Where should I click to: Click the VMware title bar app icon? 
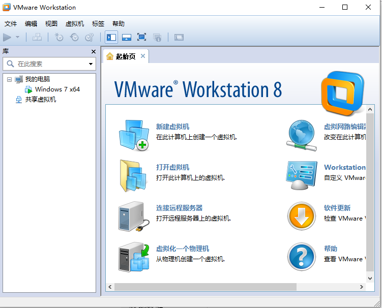7,7
